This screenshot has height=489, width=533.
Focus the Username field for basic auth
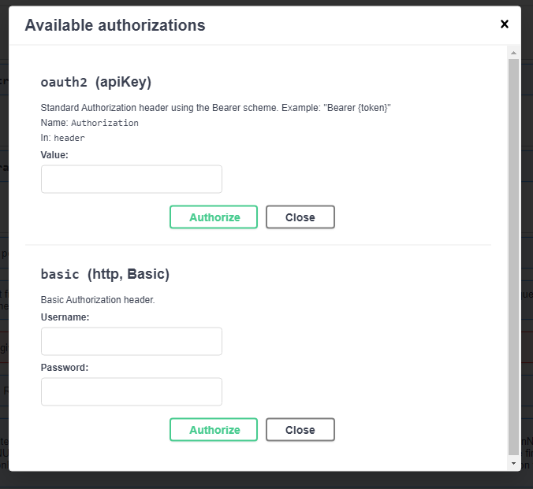pos(132,342)
